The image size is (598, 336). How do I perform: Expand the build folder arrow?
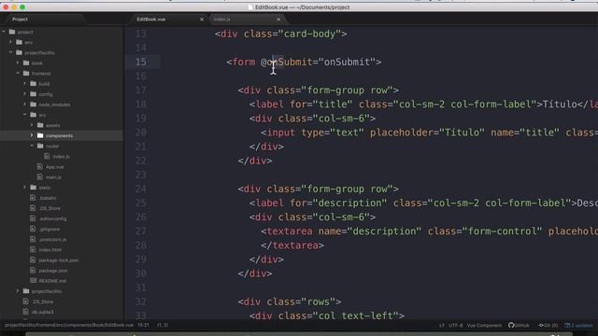pyautogui.click(x=25, y=83)
